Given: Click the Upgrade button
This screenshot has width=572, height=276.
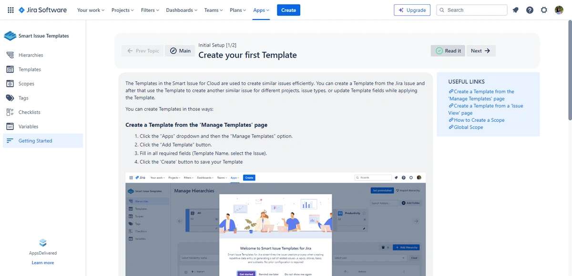Looking at the screenshot, I should 412,10.
